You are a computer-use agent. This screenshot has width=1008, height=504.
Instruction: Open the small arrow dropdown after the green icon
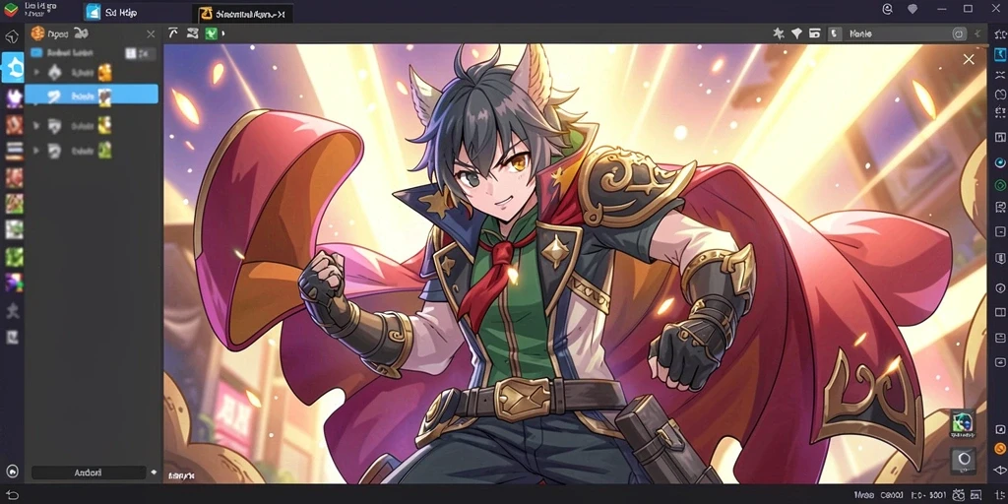coord(222,33)
